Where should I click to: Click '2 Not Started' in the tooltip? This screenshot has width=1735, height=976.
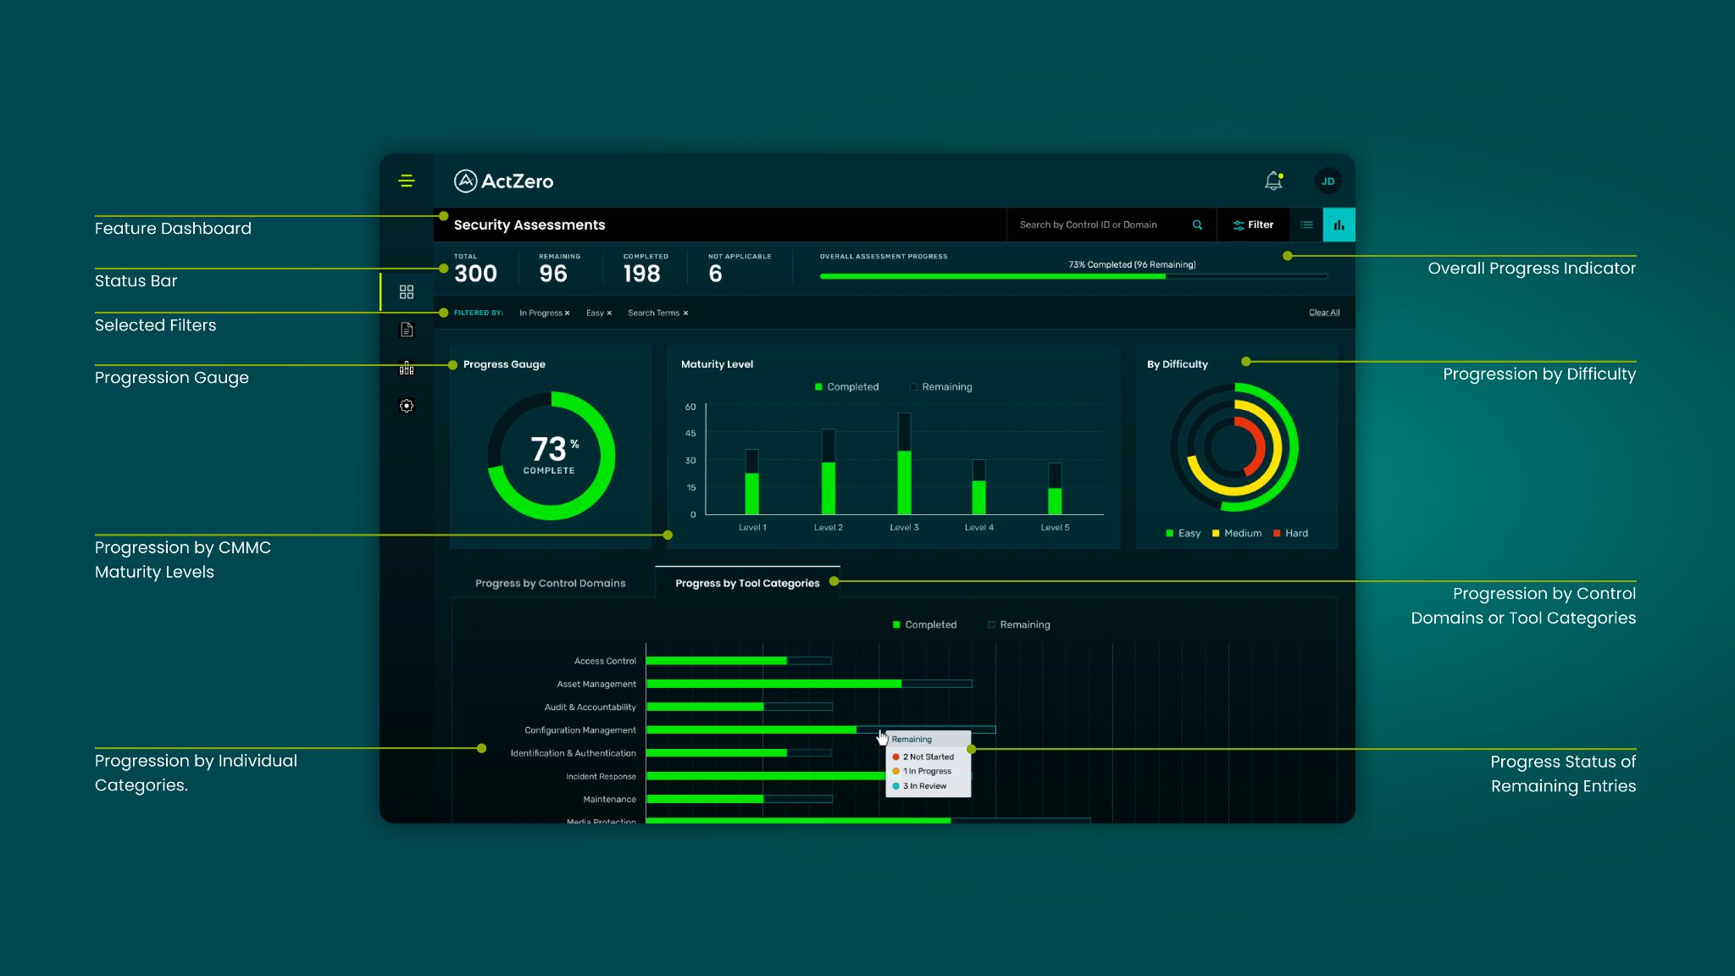click(923, 757)
